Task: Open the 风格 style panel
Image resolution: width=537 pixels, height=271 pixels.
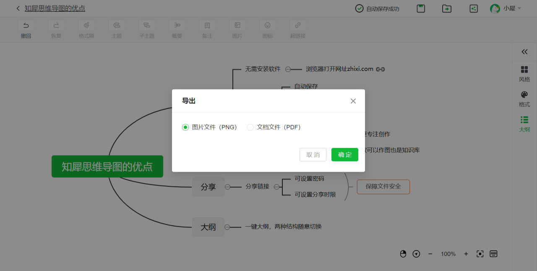Action: coord(524,74)
